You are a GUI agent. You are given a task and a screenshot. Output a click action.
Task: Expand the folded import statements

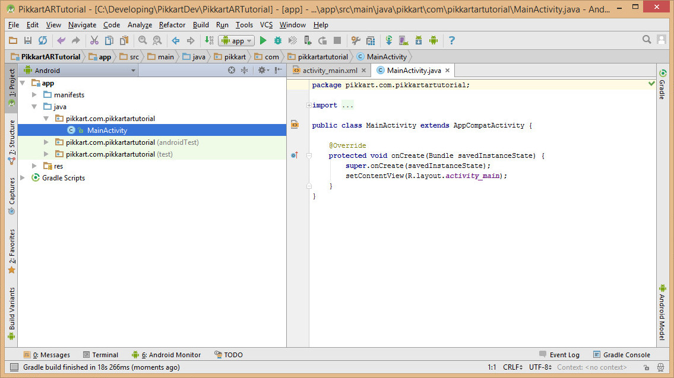point(309,105)
